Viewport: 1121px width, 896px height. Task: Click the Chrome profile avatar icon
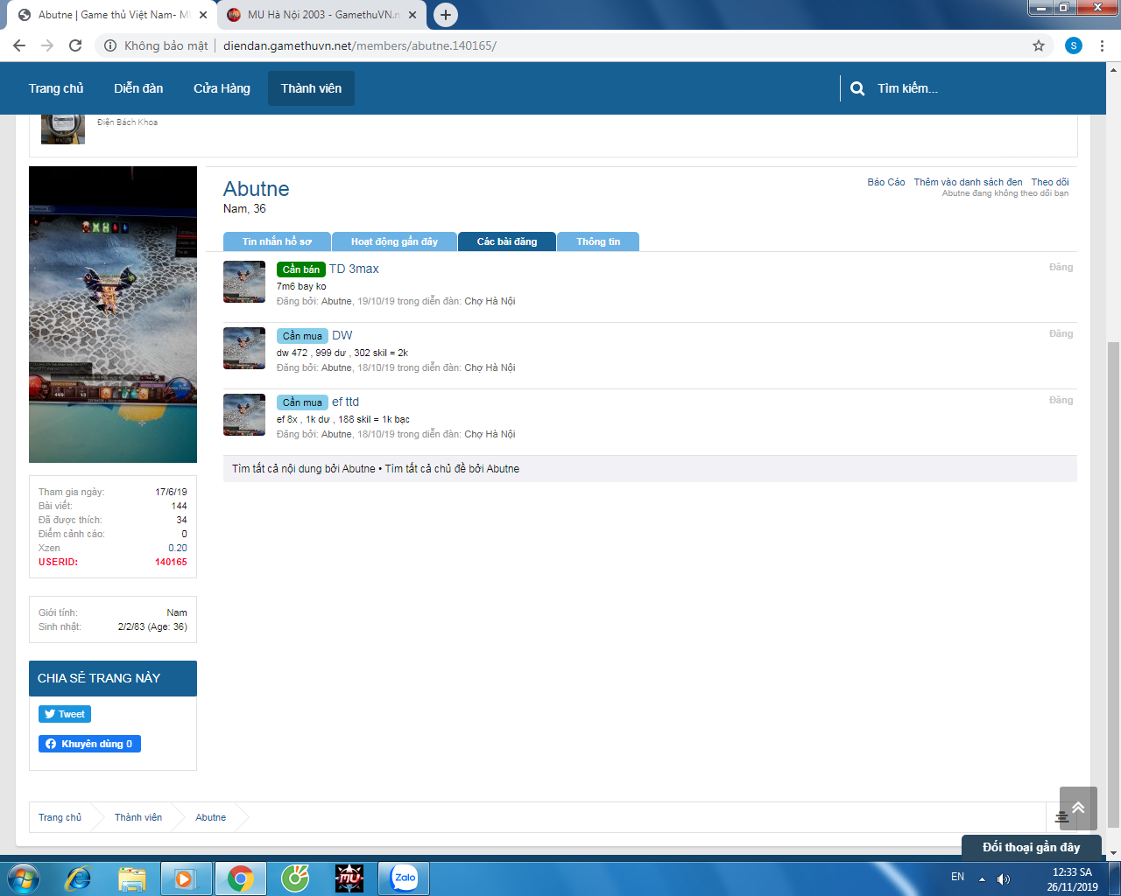click(x=1073, y=45)
